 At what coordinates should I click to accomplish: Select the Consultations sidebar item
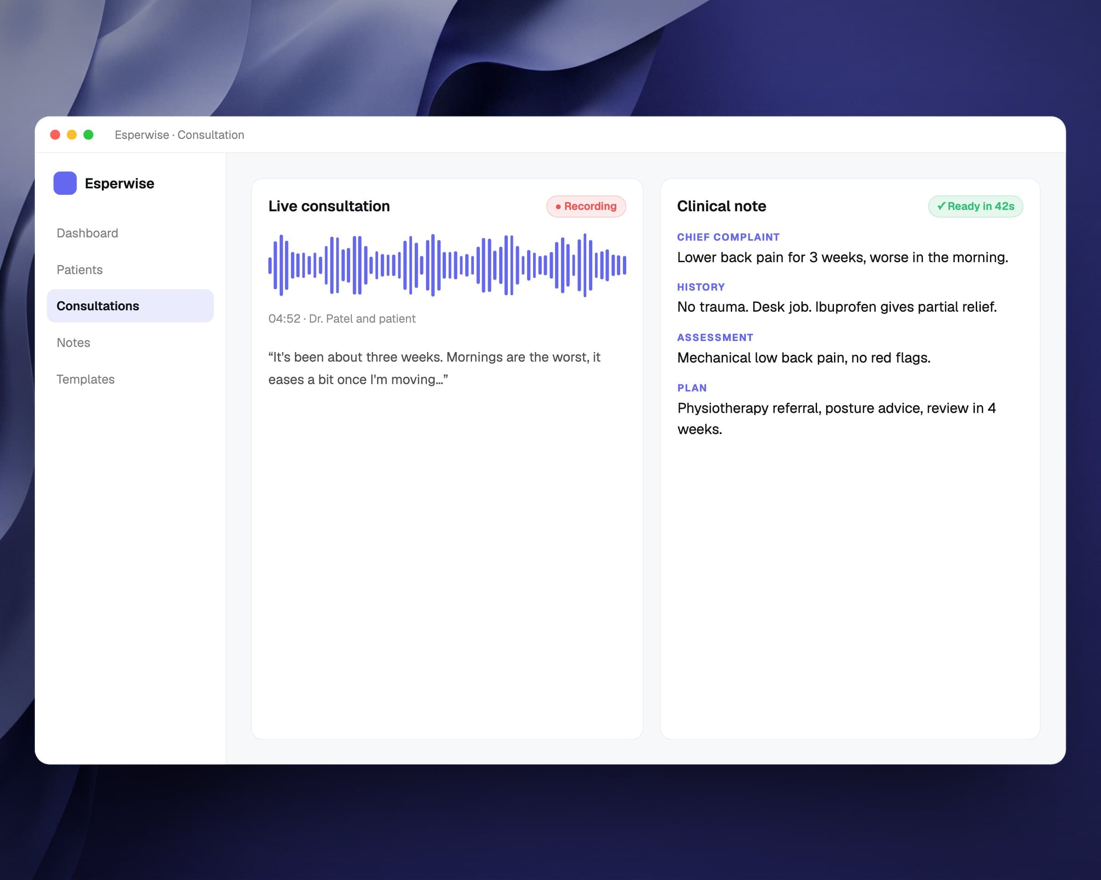(130, 306)
